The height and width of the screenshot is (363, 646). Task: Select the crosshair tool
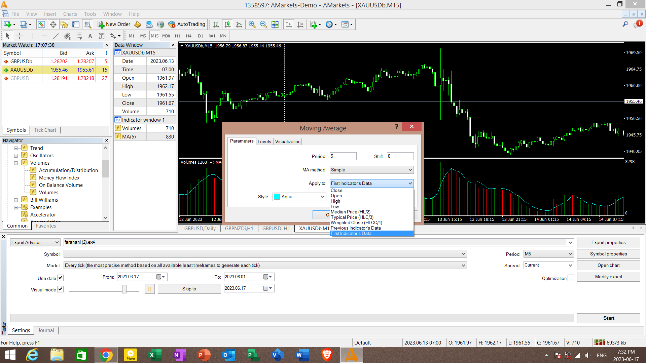[x=20, y=36]
